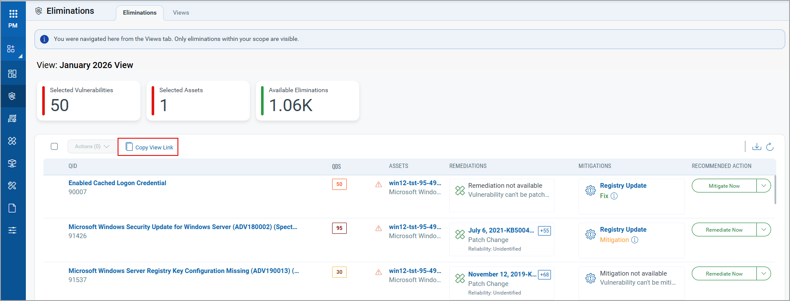Expand the arrow next to Mitigate Now
The height and width of the screenshot is (301, 790).
[763, 186]
